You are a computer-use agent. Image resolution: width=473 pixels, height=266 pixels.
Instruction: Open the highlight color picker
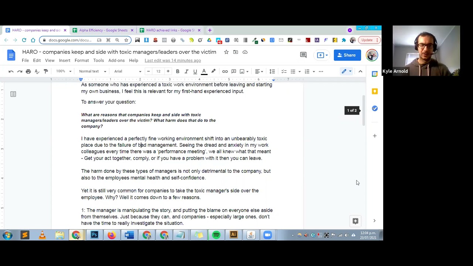[213, 71]
